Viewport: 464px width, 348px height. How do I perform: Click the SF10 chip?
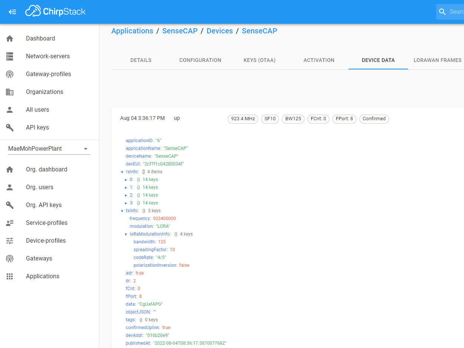[270, 119]
